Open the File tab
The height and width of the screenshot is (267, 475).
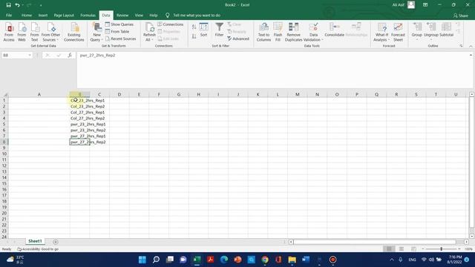click(9, 15)
